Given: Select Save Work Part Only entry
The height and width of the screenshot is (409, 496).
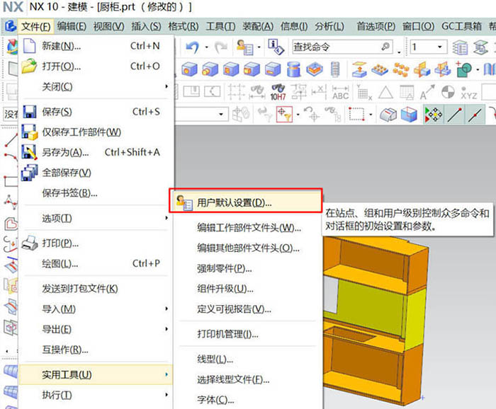Looking at the screenshot, I should [96, 132].
